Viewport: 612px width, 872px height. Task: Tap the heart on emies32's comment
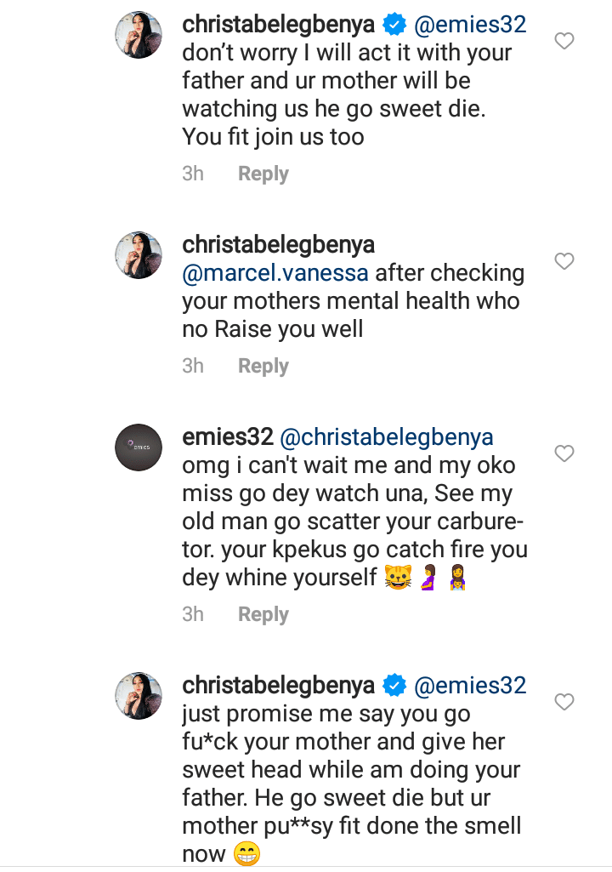point(564,453)
